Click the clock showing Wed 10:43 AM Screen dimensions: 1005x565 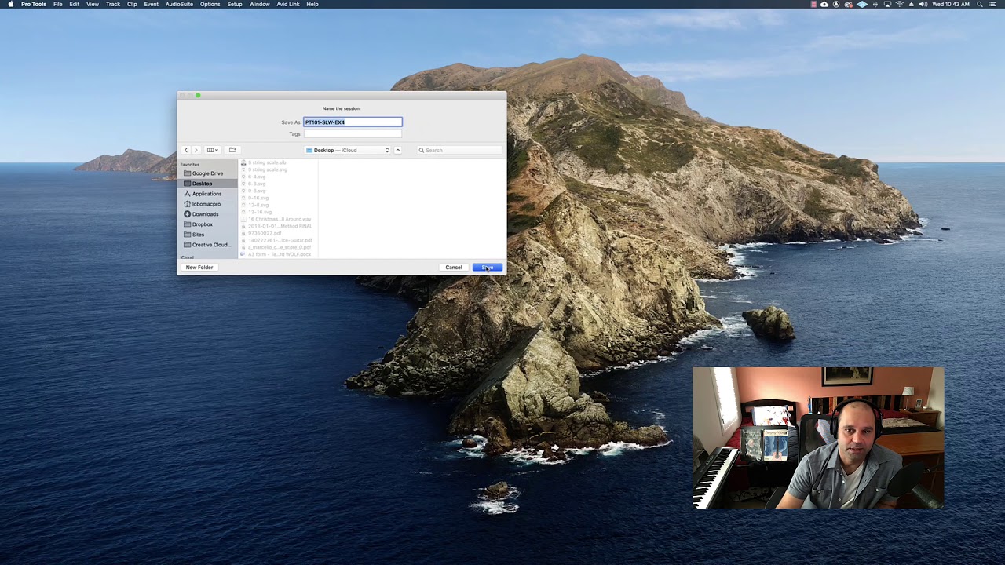pyautogui.click(x=951, y=4)
